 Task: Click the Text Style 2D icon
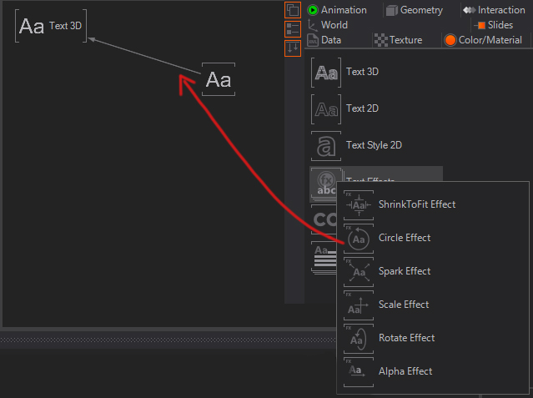(326, 145)
